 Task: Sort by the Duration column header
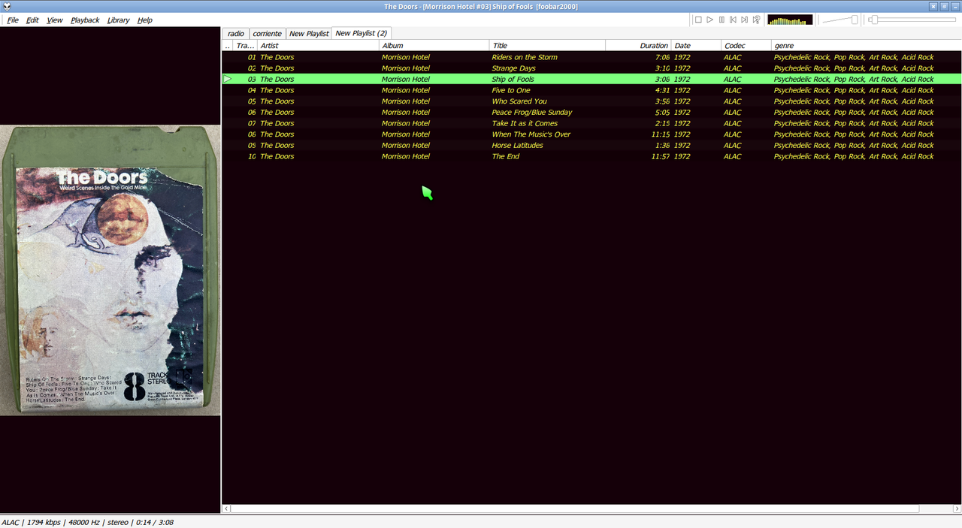tap(638, 46)
